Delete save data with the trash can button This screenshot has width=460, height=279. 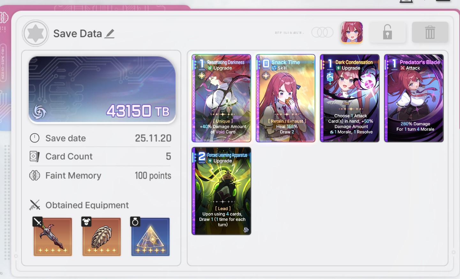click(430, 32)
